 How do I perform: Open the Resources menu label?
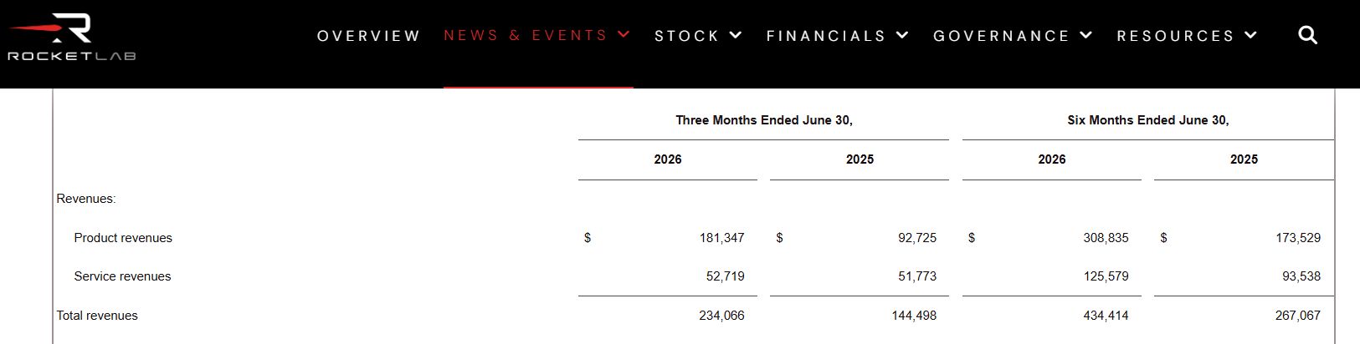(x=1176, y=36)
